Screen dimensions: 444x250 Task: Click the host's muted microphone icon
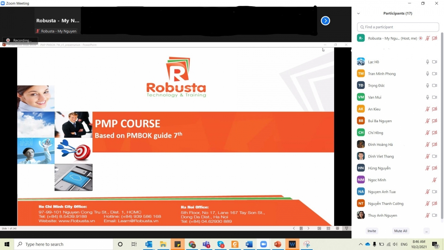(427, 38)
